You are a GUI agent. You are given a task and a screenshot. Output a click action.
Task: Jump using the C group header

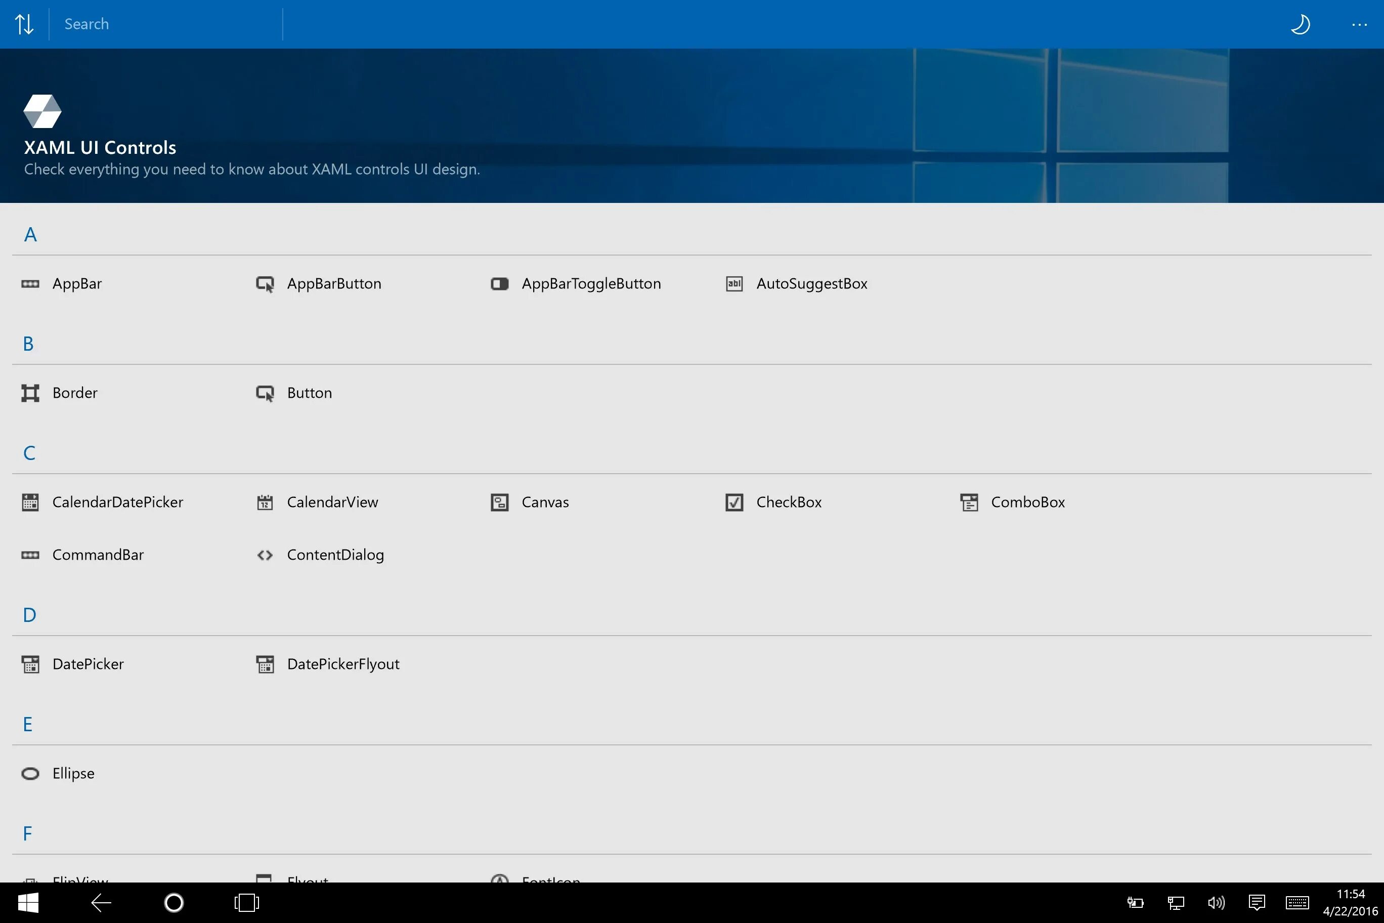tap(29, 453)
